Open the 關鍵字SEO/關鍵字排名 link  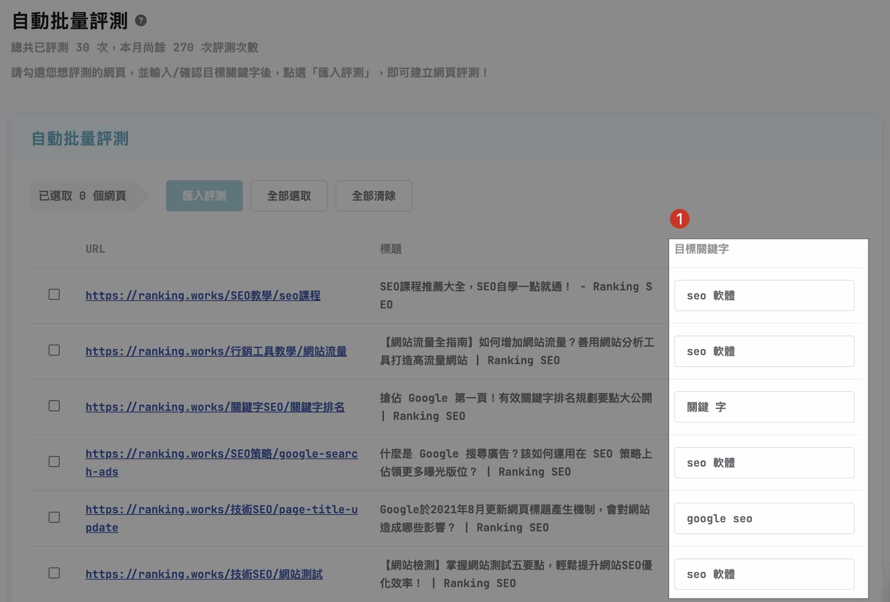[x=215, y=407]
